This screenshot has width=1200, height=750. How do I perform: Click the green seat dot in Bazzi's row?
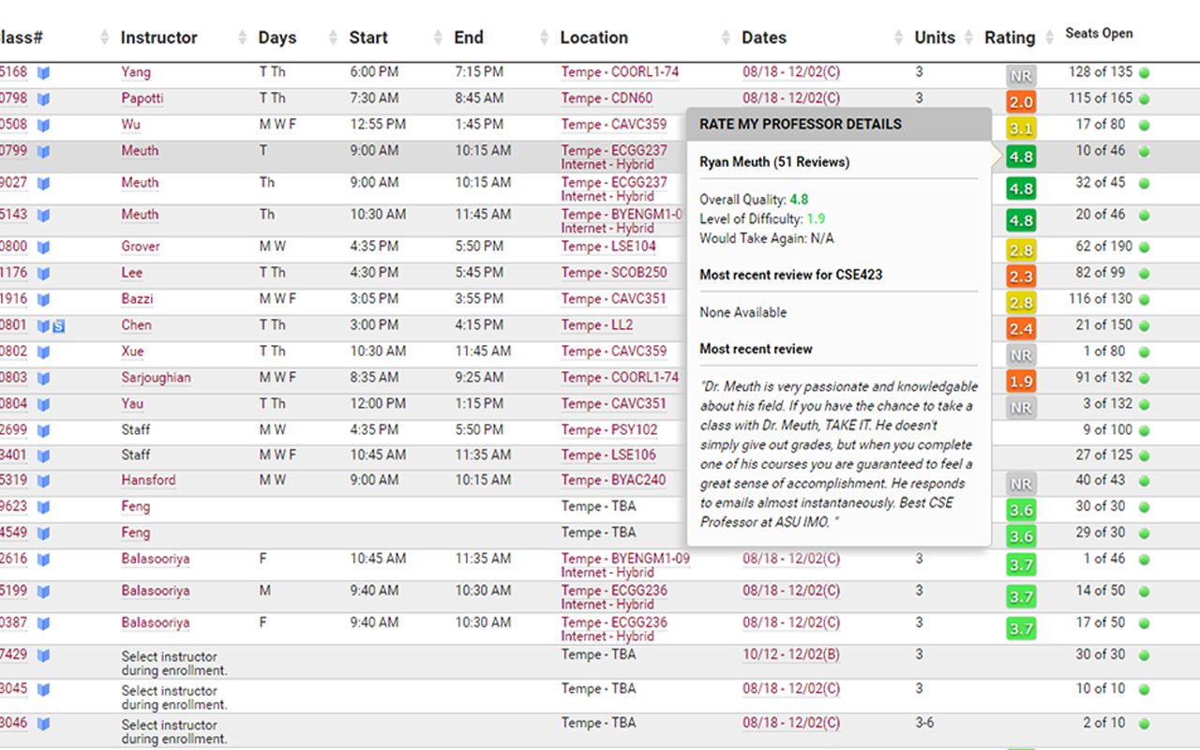(1144, 299)
